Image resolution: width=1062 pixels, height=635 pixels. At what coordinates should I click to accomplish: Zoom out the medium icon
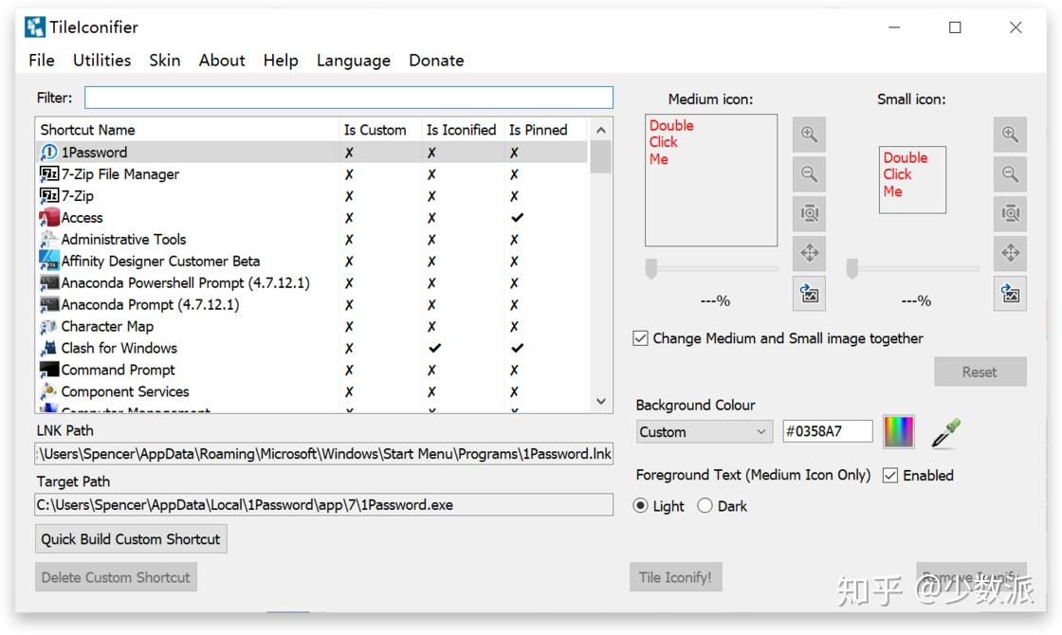[x=809, y=174]
